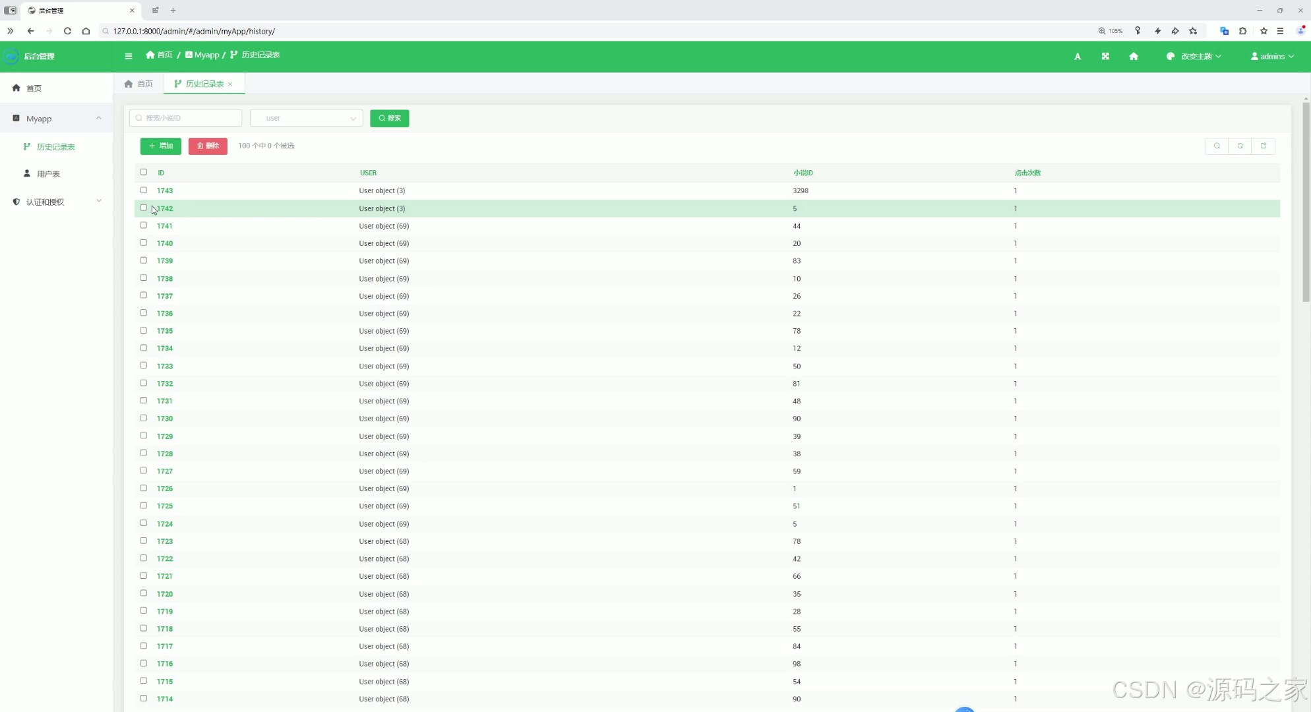Image resolution: width=1311 pixels, height=712 pixels.
Task: Select checkbox for row ID 1743
Action: click(x=144, y=190)
